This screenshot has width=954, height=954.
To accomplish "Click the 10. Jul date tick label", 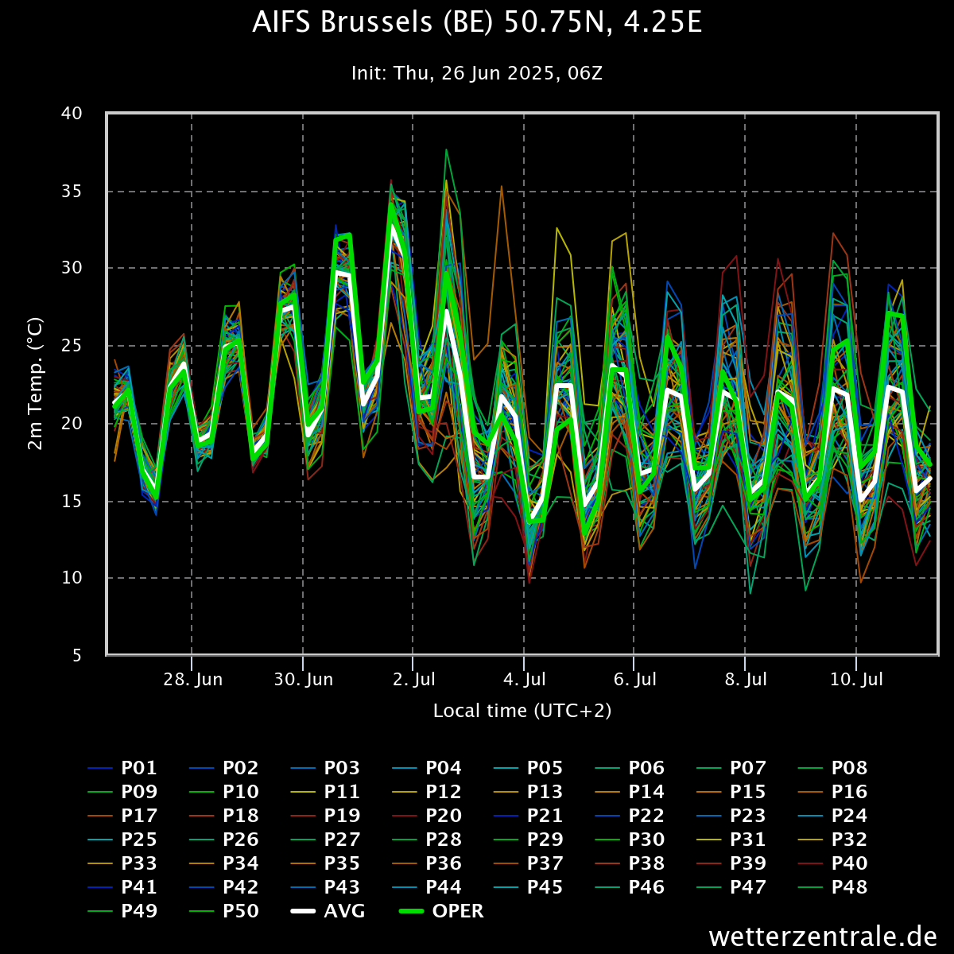I will pyautogui.click(x=856, y=680).
